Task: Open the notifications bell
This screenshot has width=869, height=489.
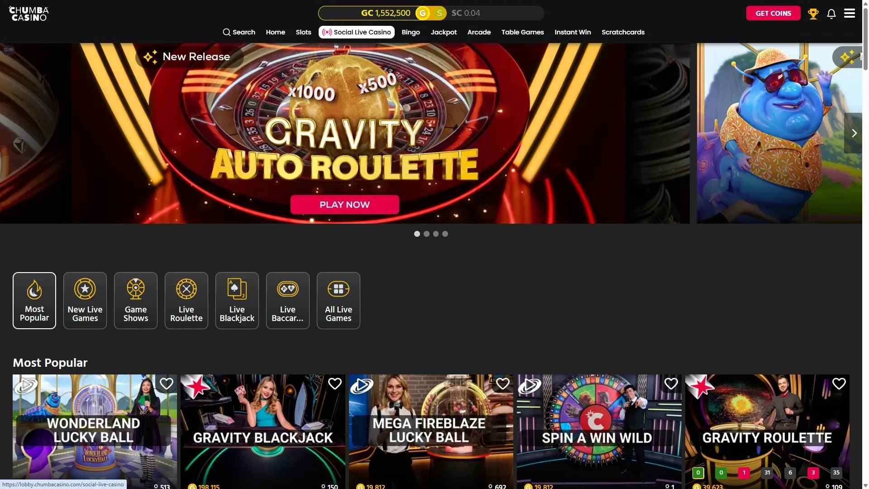Action: point(831,14)
